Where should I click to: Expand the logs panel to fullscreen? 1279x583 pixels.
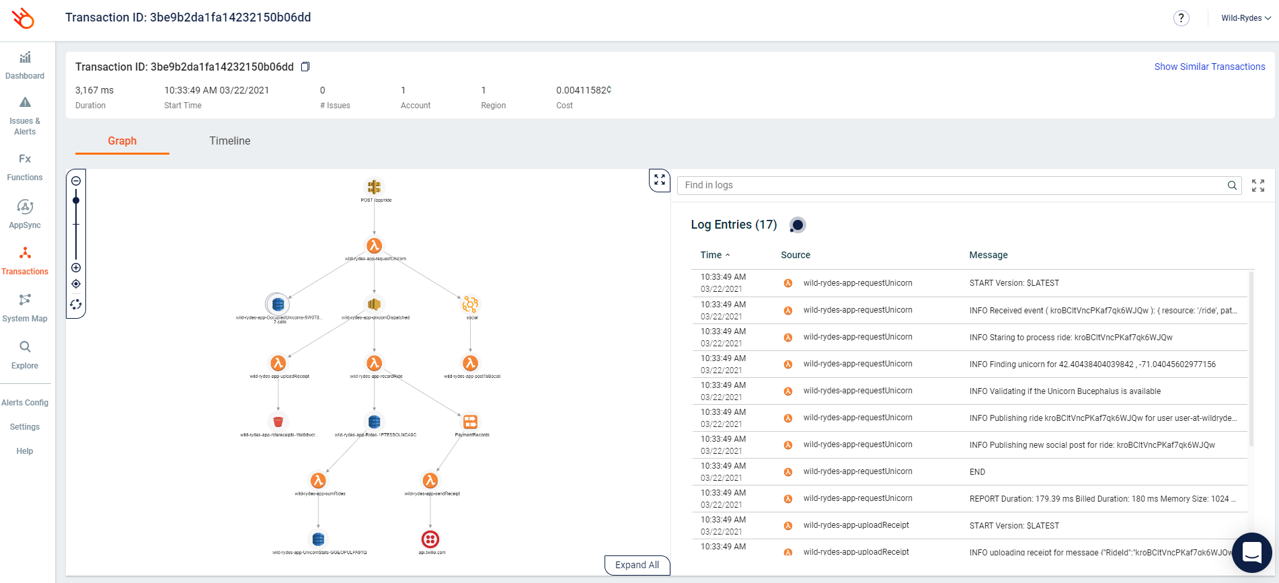tap(1258, 186)
